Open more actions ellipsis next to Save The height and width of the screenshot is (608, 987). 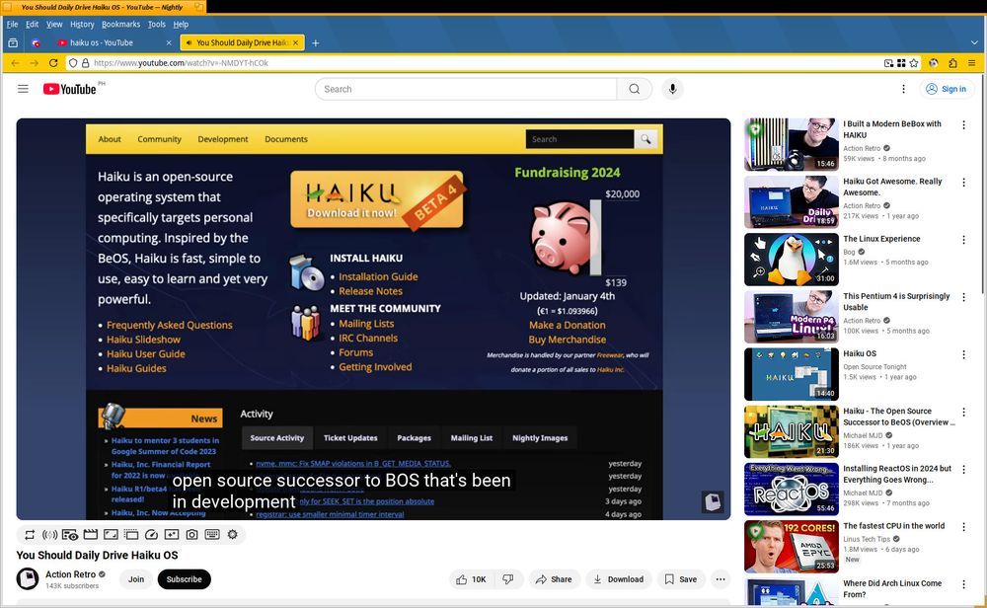(721, 579)
